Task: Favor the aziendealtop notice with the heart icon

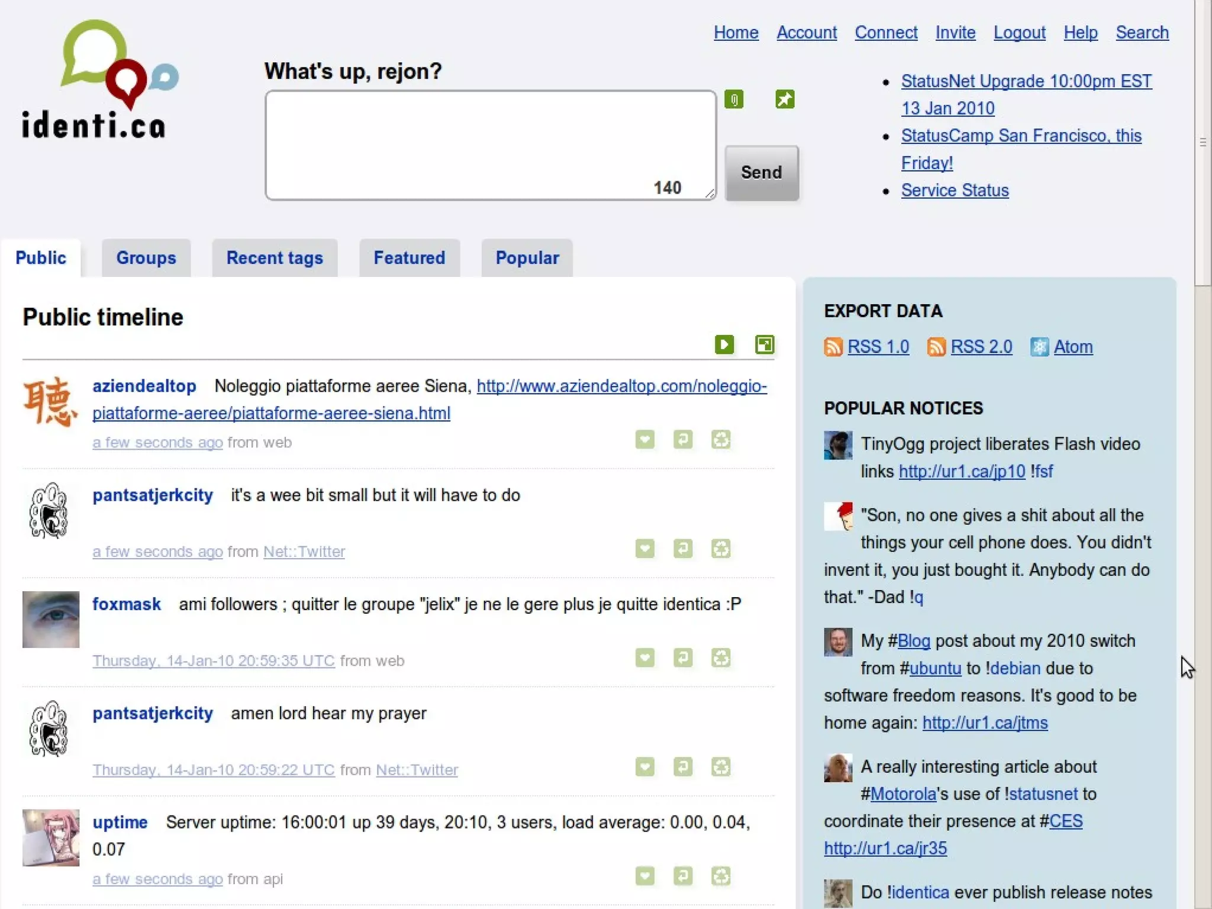Action: [x=644, y=440]
